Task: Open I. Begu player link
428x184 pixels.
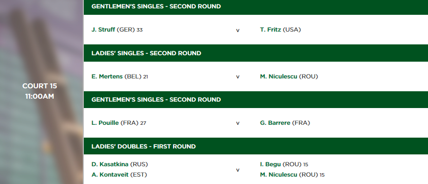Action: click(270, 164)
